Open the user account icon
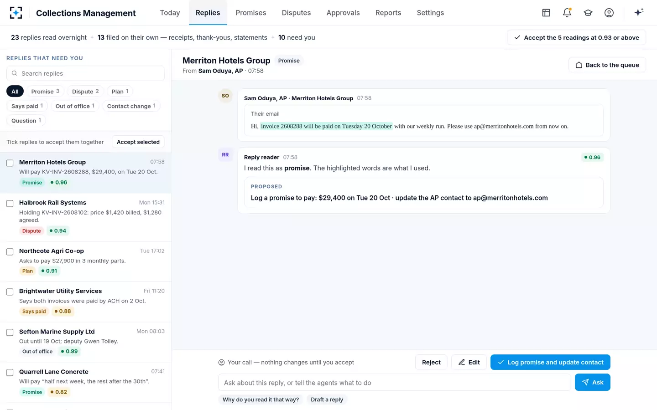657x410 pixels. [609, 13]
